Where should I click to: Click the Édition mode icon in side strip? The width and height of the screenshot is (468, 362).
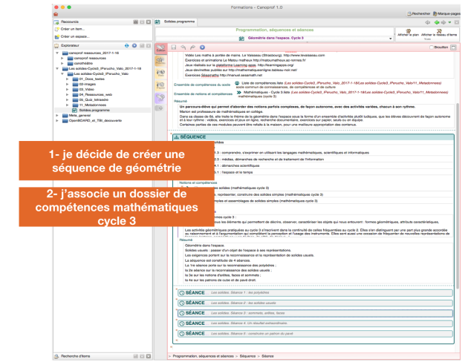point(161,49)
